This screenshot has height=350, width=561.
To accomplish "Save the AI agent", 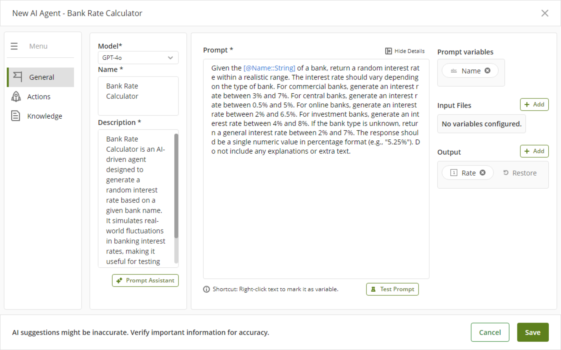I will click(532, 332).
